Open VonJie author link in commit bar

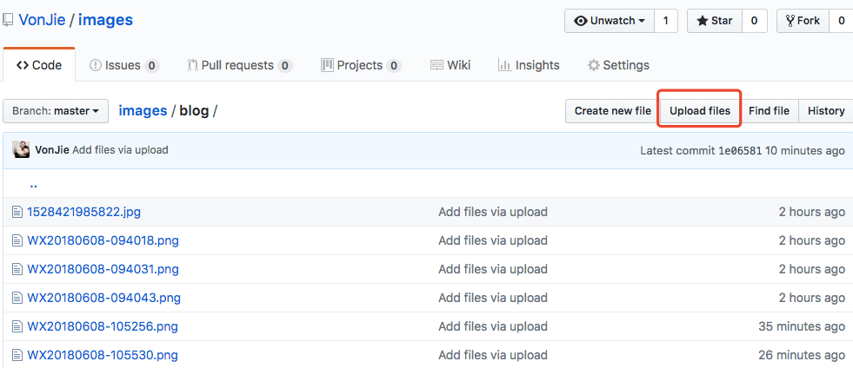[51, 150]
